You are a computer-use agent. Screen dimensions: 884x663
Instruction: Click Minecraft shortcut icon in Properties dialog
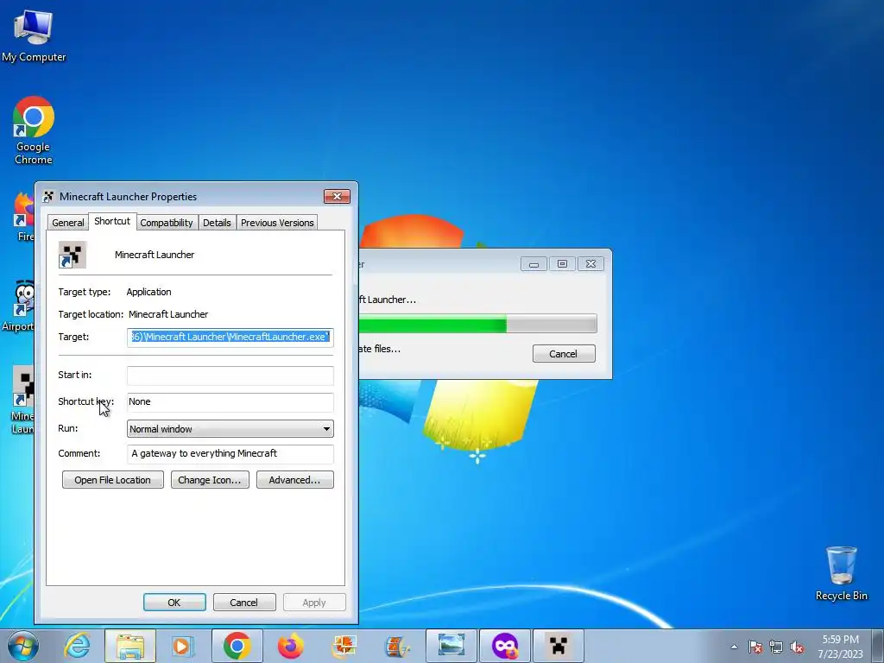point(73,255)
